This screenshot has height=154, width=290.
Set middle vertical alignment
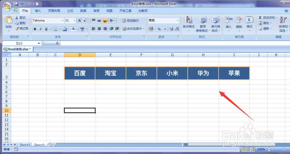click(x=99, y=21)
